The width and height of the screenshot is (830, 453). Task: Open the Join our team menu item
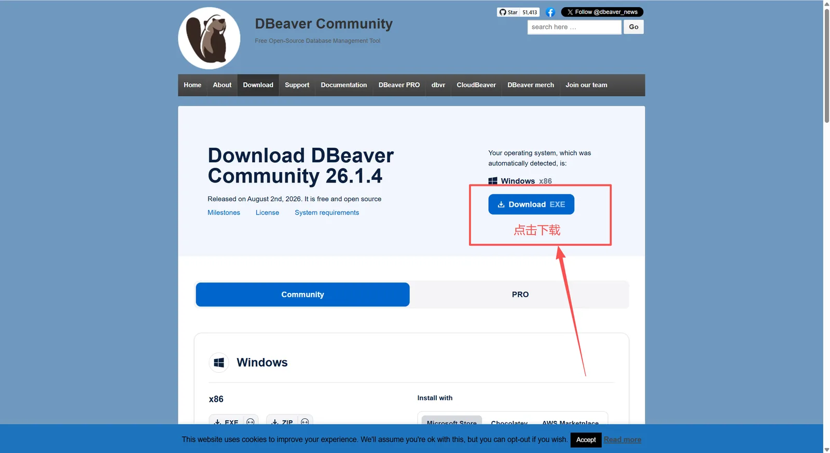point(586,85)
